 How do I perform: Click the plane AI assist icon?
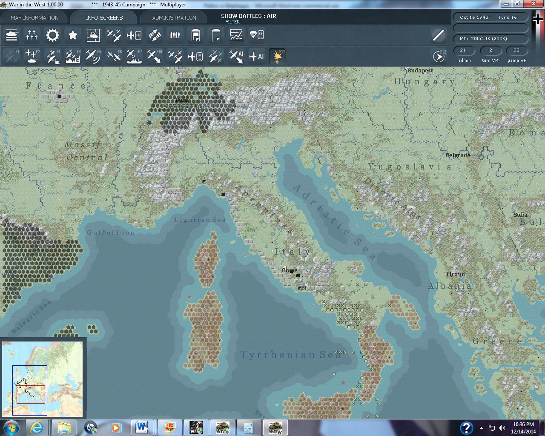257,56
